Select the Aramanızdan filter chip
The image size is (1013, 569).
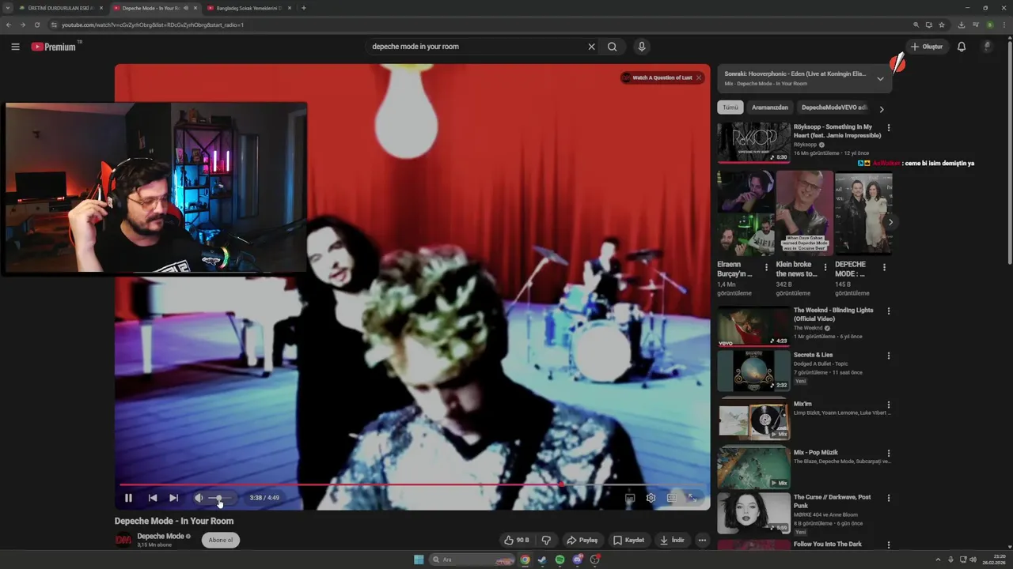pyautogui.click(x=770, y=107)
